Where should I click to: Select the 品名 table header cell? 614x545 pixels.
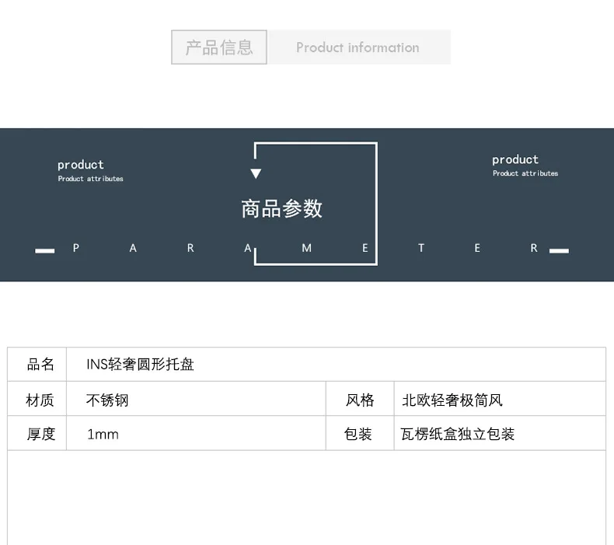(x=37, y=365)
